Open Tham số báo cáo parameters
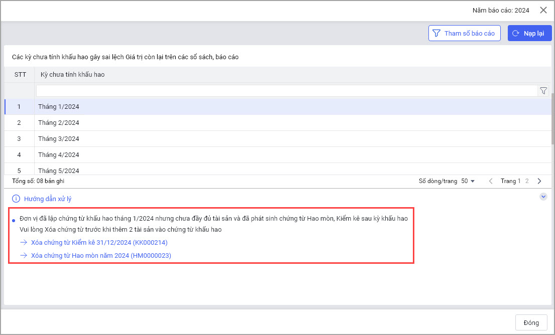The width and height of the screenshot is (555, 335). 464,34
